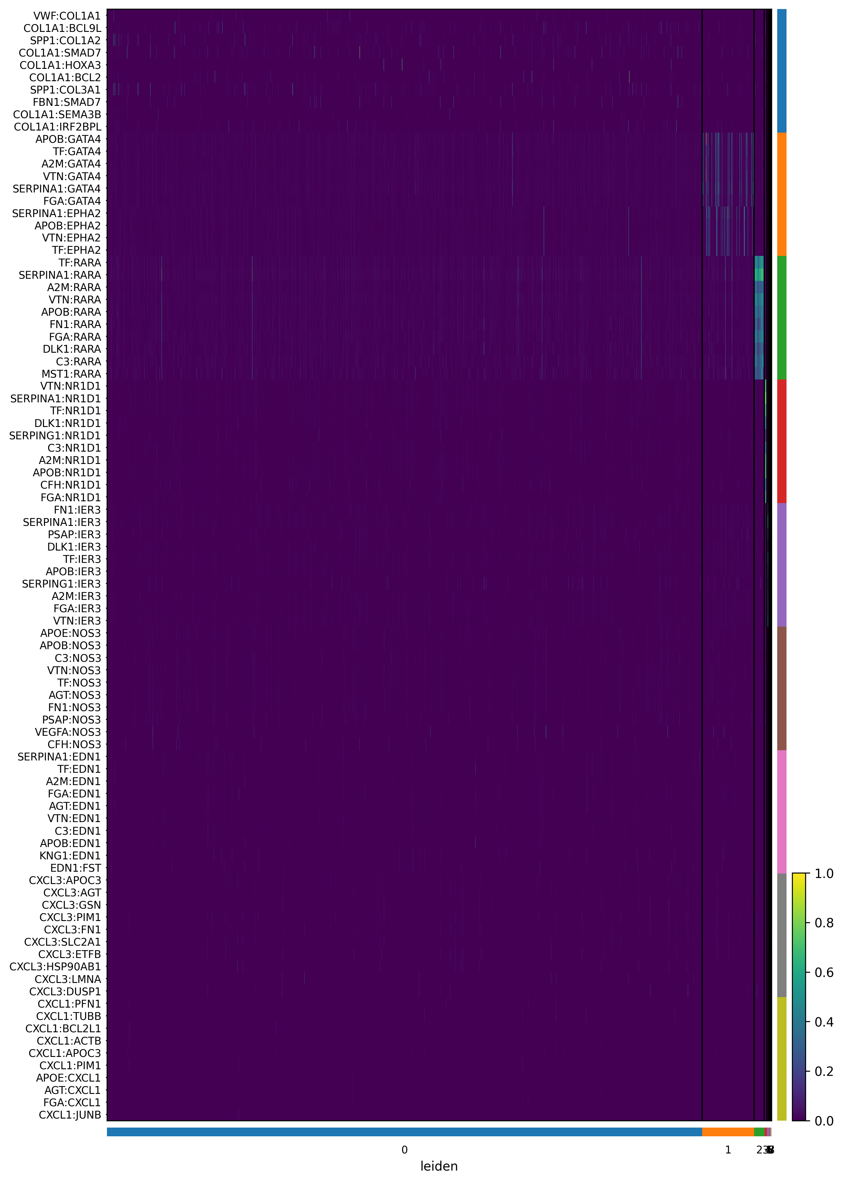Click the gray gene-group bar on right
Viewport: 843px width, 1182px height.
[x=782, y=935]
